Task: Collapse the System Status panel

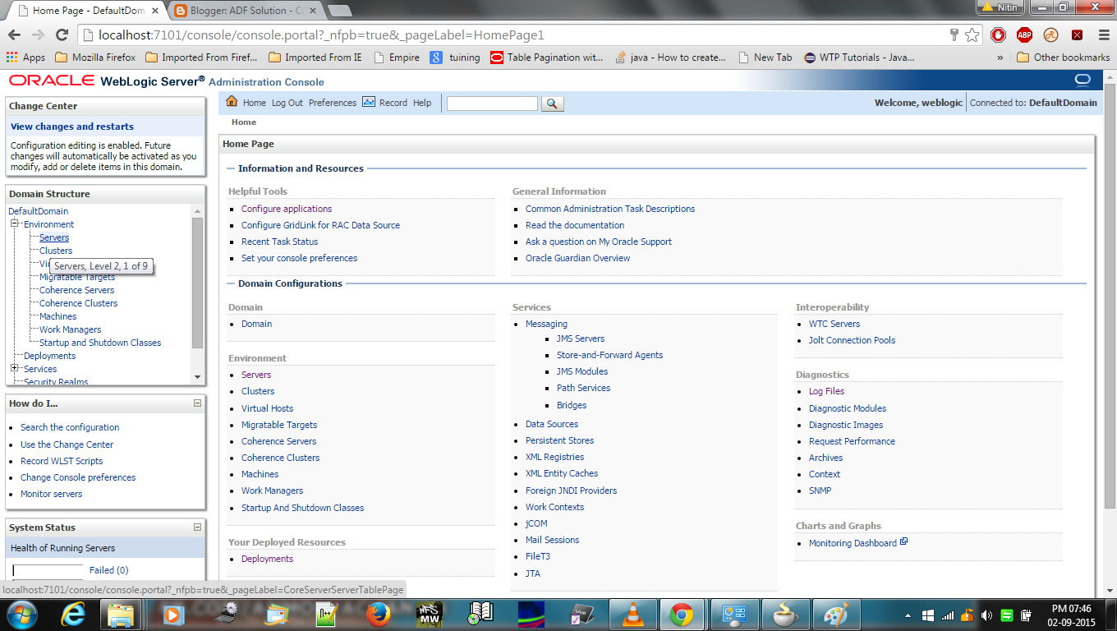Action: pyautogui.click(x=197, y=527)
